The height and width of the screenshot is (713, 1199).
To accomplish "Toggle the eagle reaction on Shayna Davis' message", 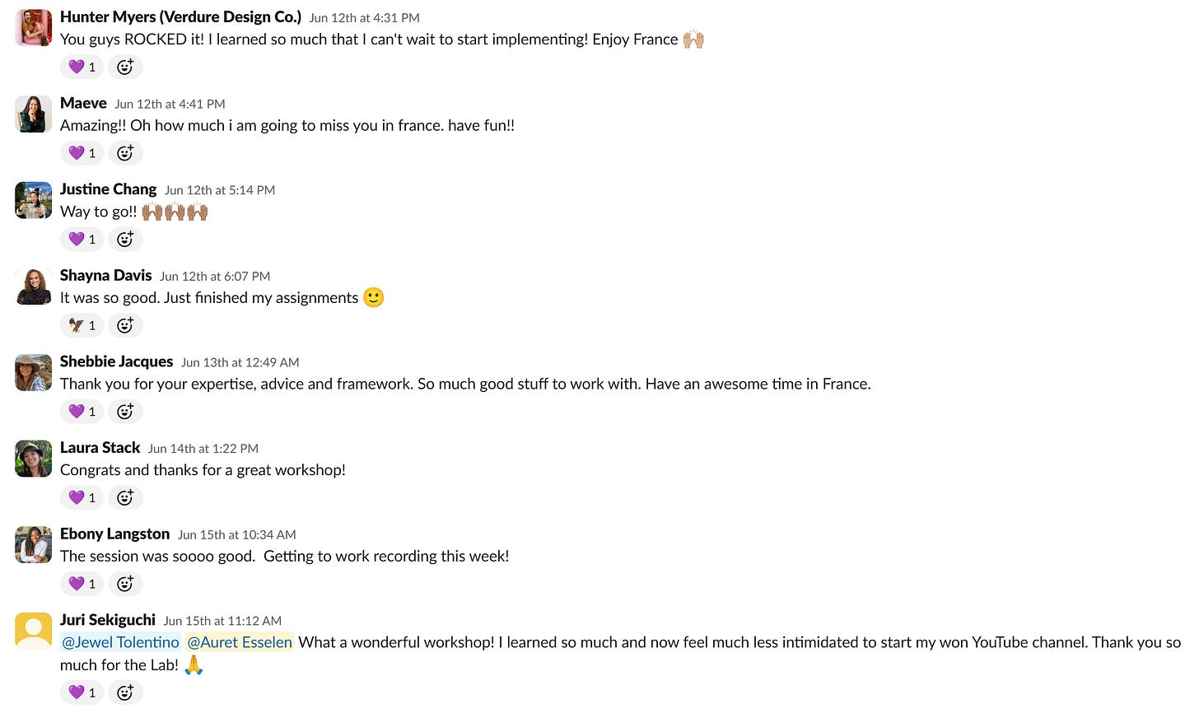I will (x=82, y=325).
